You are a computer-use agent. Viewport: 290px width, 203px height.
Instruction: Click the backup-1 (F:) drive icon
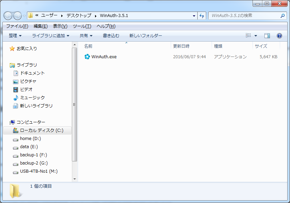click(16, 156)
